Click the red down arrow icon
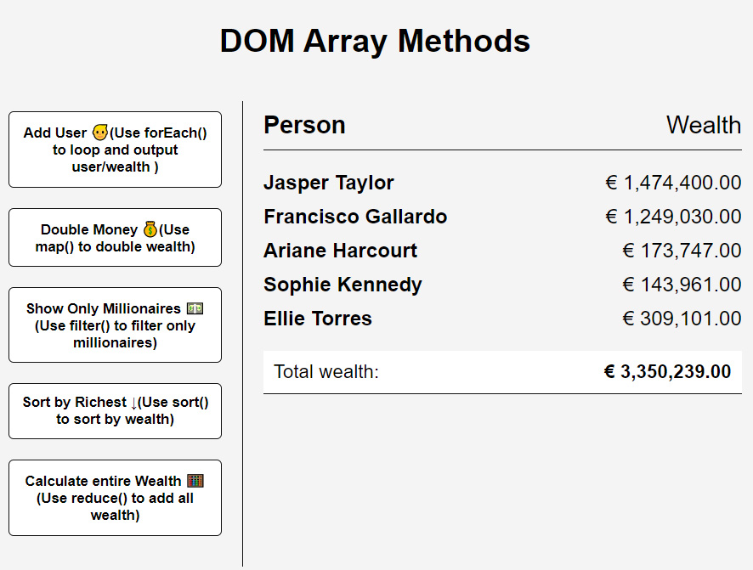The height and width of the screenshot is (570, 753). tap(134, 403)
